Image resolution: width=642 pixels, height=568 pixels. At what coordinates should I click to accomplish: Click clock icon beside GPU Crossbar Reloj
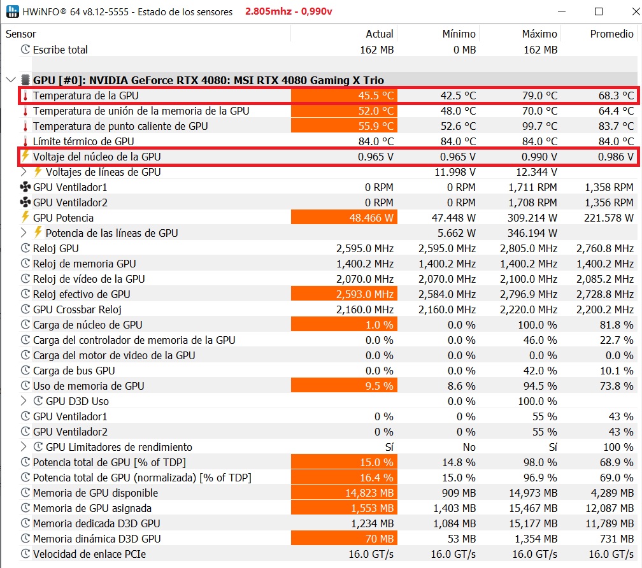coord(25,309)
